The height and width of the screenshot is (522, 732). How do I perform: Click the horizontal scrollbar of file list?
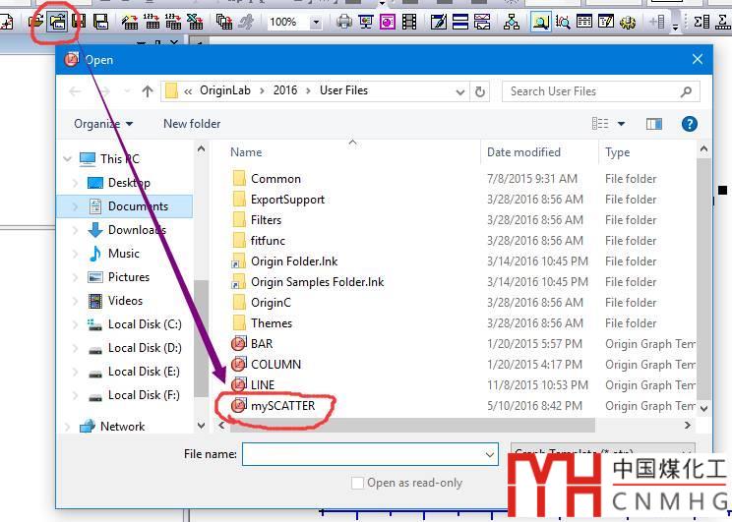(412, 426)
